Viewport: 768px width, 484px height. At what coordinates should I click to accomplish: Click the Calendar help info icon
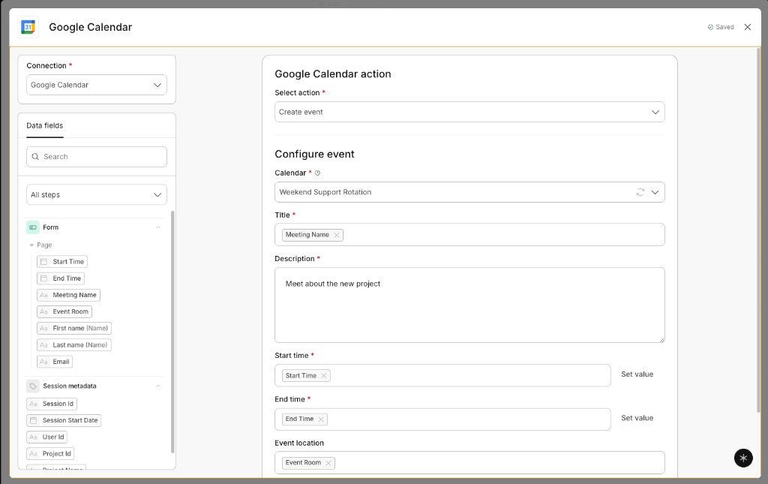pos(317,173)
